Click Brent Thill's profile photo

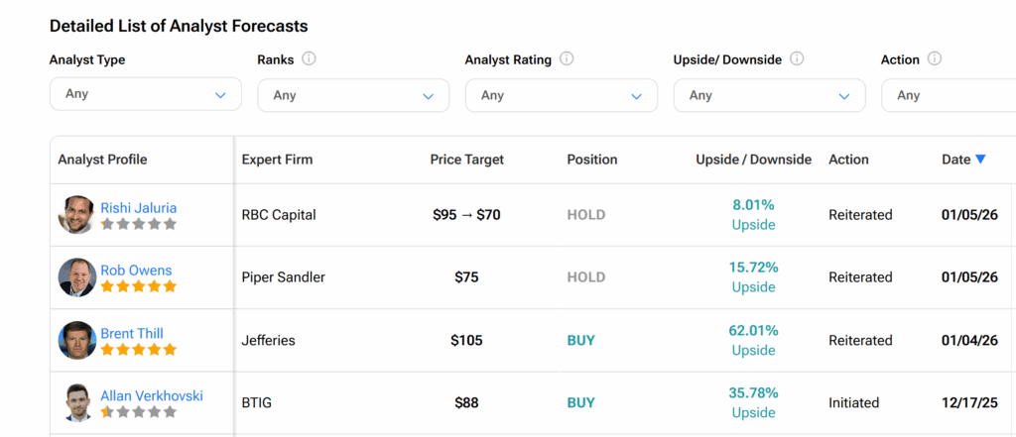coord(77,340)
